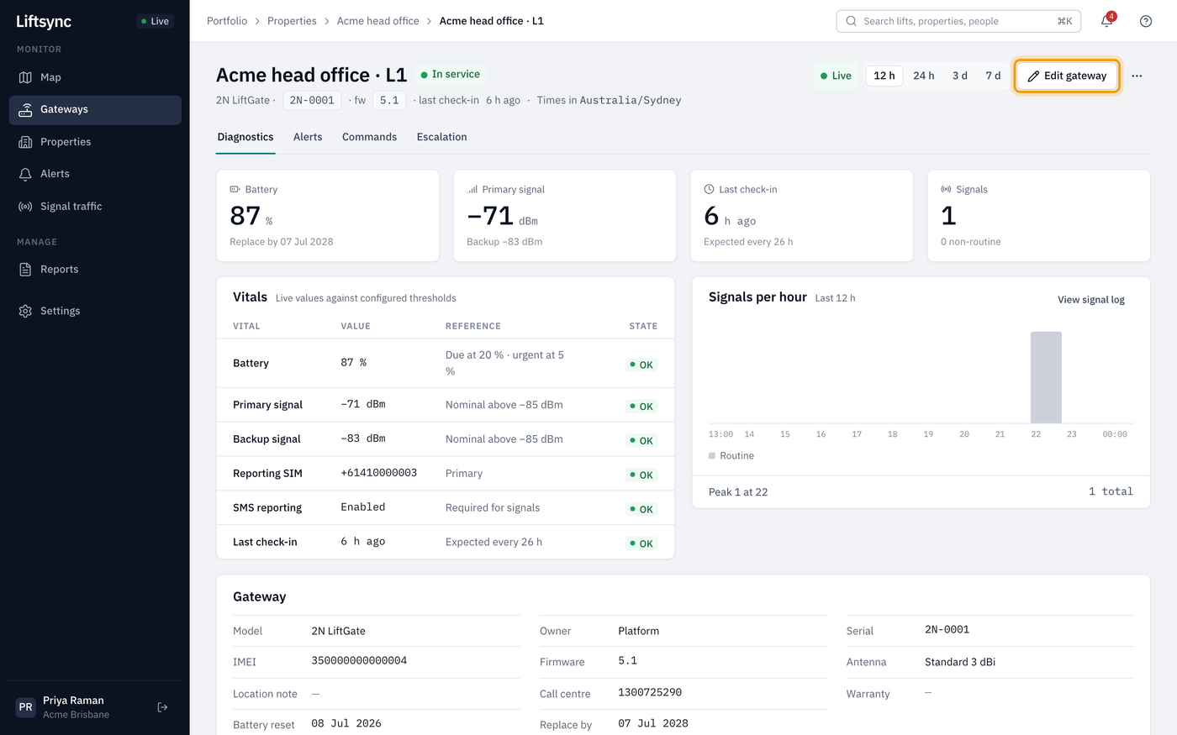1177x735 pixels.
Task: Click the Liftsync logo
Action: tap(44, 21)
